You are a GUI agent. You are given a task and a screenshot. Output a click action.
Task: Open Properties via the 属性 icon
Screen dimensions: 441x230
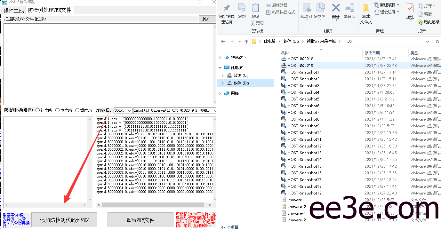(410, 11)
